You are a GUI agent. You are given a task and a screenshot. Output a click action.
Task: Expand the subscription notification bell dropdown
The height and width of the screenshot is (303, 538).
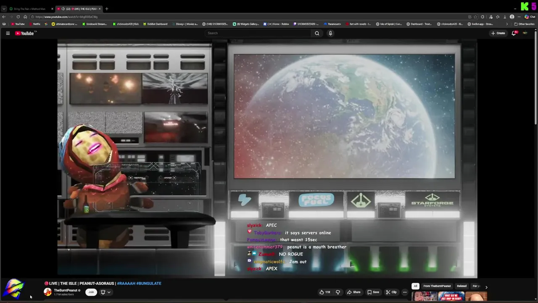pyautogui.click(x=105, y=292)
